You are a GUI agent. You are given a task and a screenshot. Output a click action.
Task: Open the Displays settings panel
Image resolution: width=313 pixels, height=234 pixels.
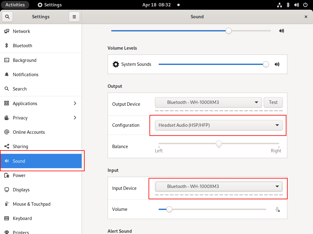click(21, 190)
